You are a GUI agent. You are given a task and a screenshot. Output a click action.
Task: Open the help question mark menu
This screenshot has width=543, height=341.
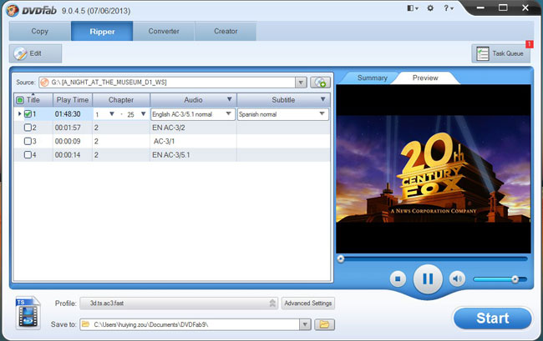pos(449,8)
